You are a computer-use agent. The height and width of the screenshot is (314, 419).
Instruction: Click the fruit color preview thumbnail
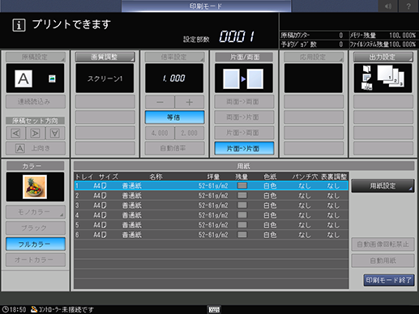[35, 187]
